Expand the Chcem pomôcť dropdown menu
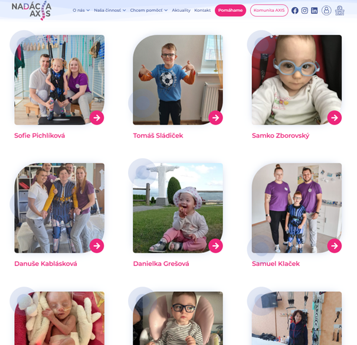The width and height of the screenshot is (357, 345). coord(149,10)
